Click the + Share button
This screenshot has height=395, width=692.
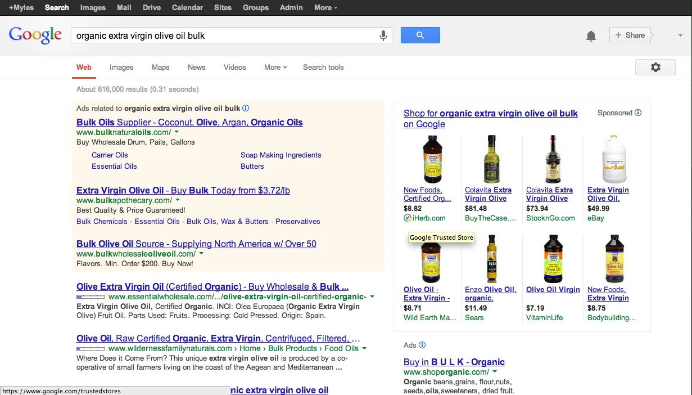click(630, 35)
